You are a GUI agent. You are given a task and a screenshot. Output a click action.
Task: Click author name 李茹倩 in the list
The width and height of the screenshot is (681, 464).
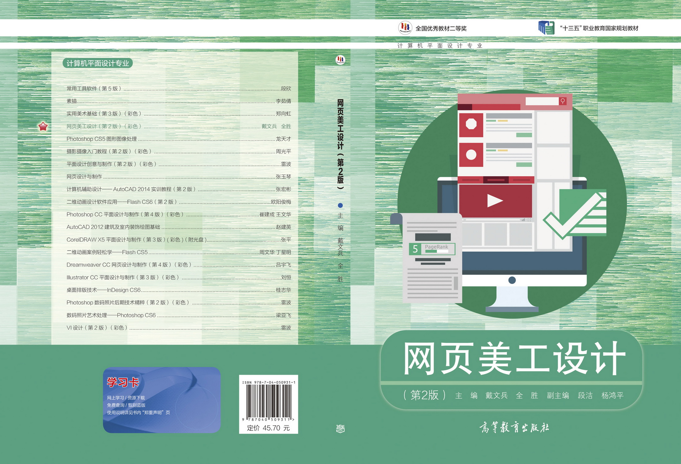pos(283,101)
